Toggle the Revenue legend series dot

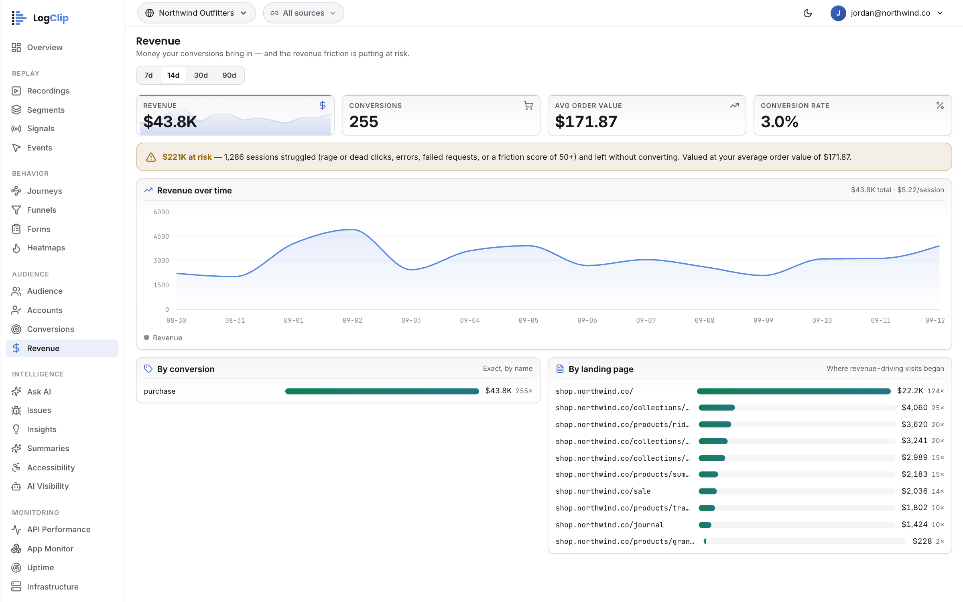click(146, 338)
